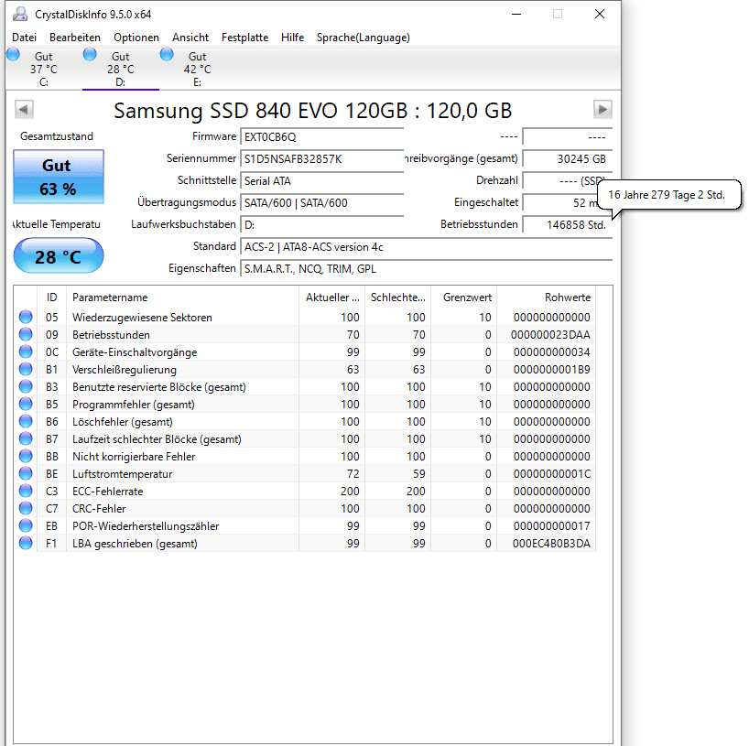Click the Schnittstelle field Serial ATA
Viewport: 749px width, 746px height.
click(322, 181)
